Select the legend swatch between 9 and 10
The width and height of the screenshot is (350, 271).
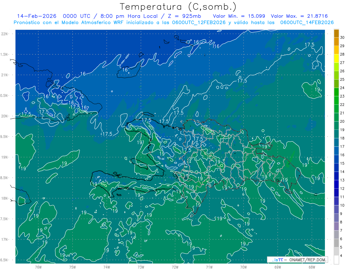point(336,210)
